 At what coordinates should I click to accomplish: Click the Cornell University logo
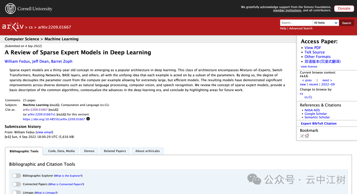point(29,9)
